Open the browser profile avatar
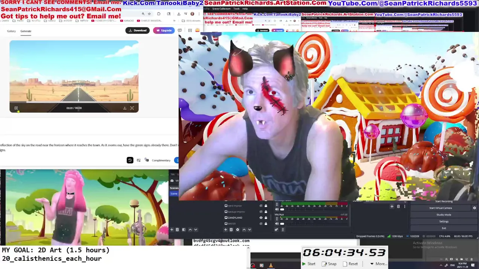The width and height of the screenshot is (479, 269). click(x=192, y=14)
